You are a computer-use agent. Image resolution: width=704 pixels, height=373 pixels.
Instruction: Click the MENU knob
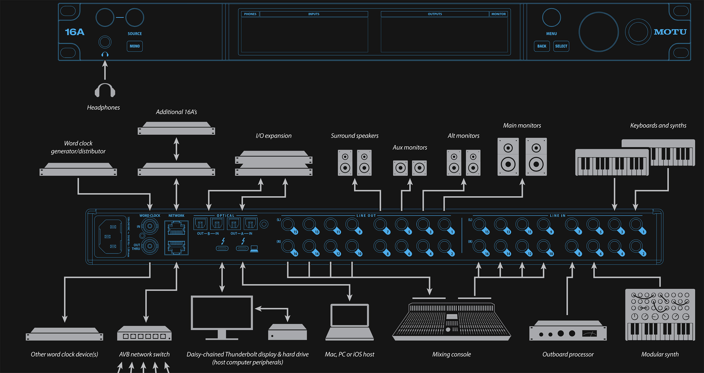pyautogui.click(x=551, y=17)
